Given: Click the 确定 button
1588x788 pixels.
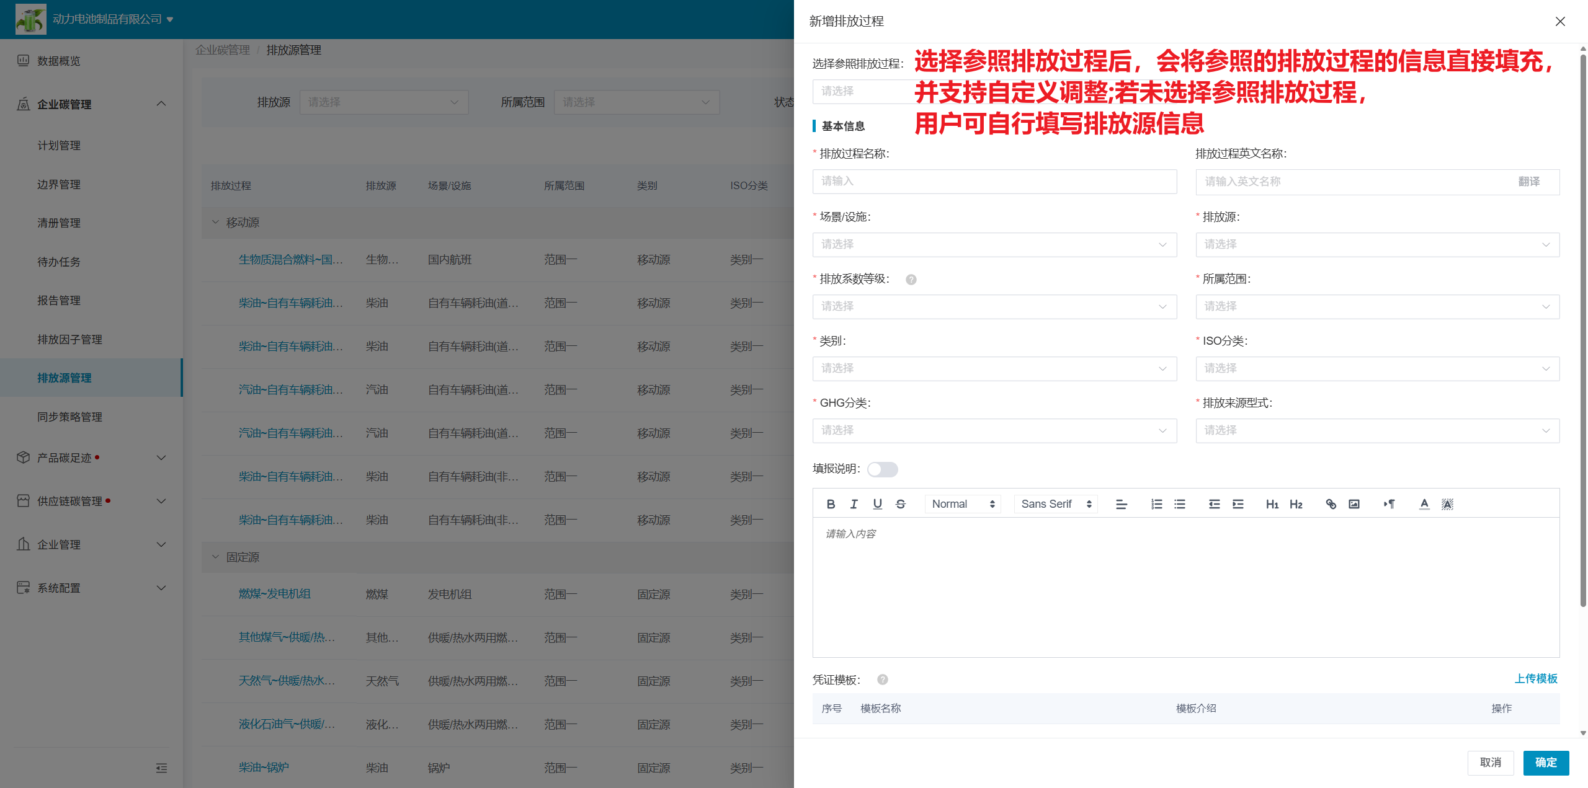Looking at the screenshot, I should (x=1545, y=763).
